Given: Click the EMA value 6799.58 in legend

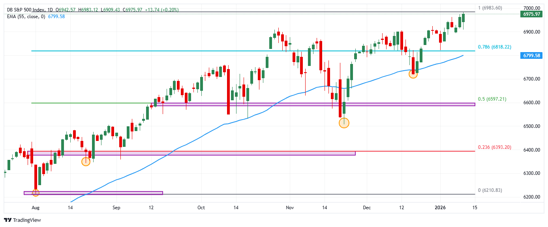Looking at the screenshot, I should (56, 16).
